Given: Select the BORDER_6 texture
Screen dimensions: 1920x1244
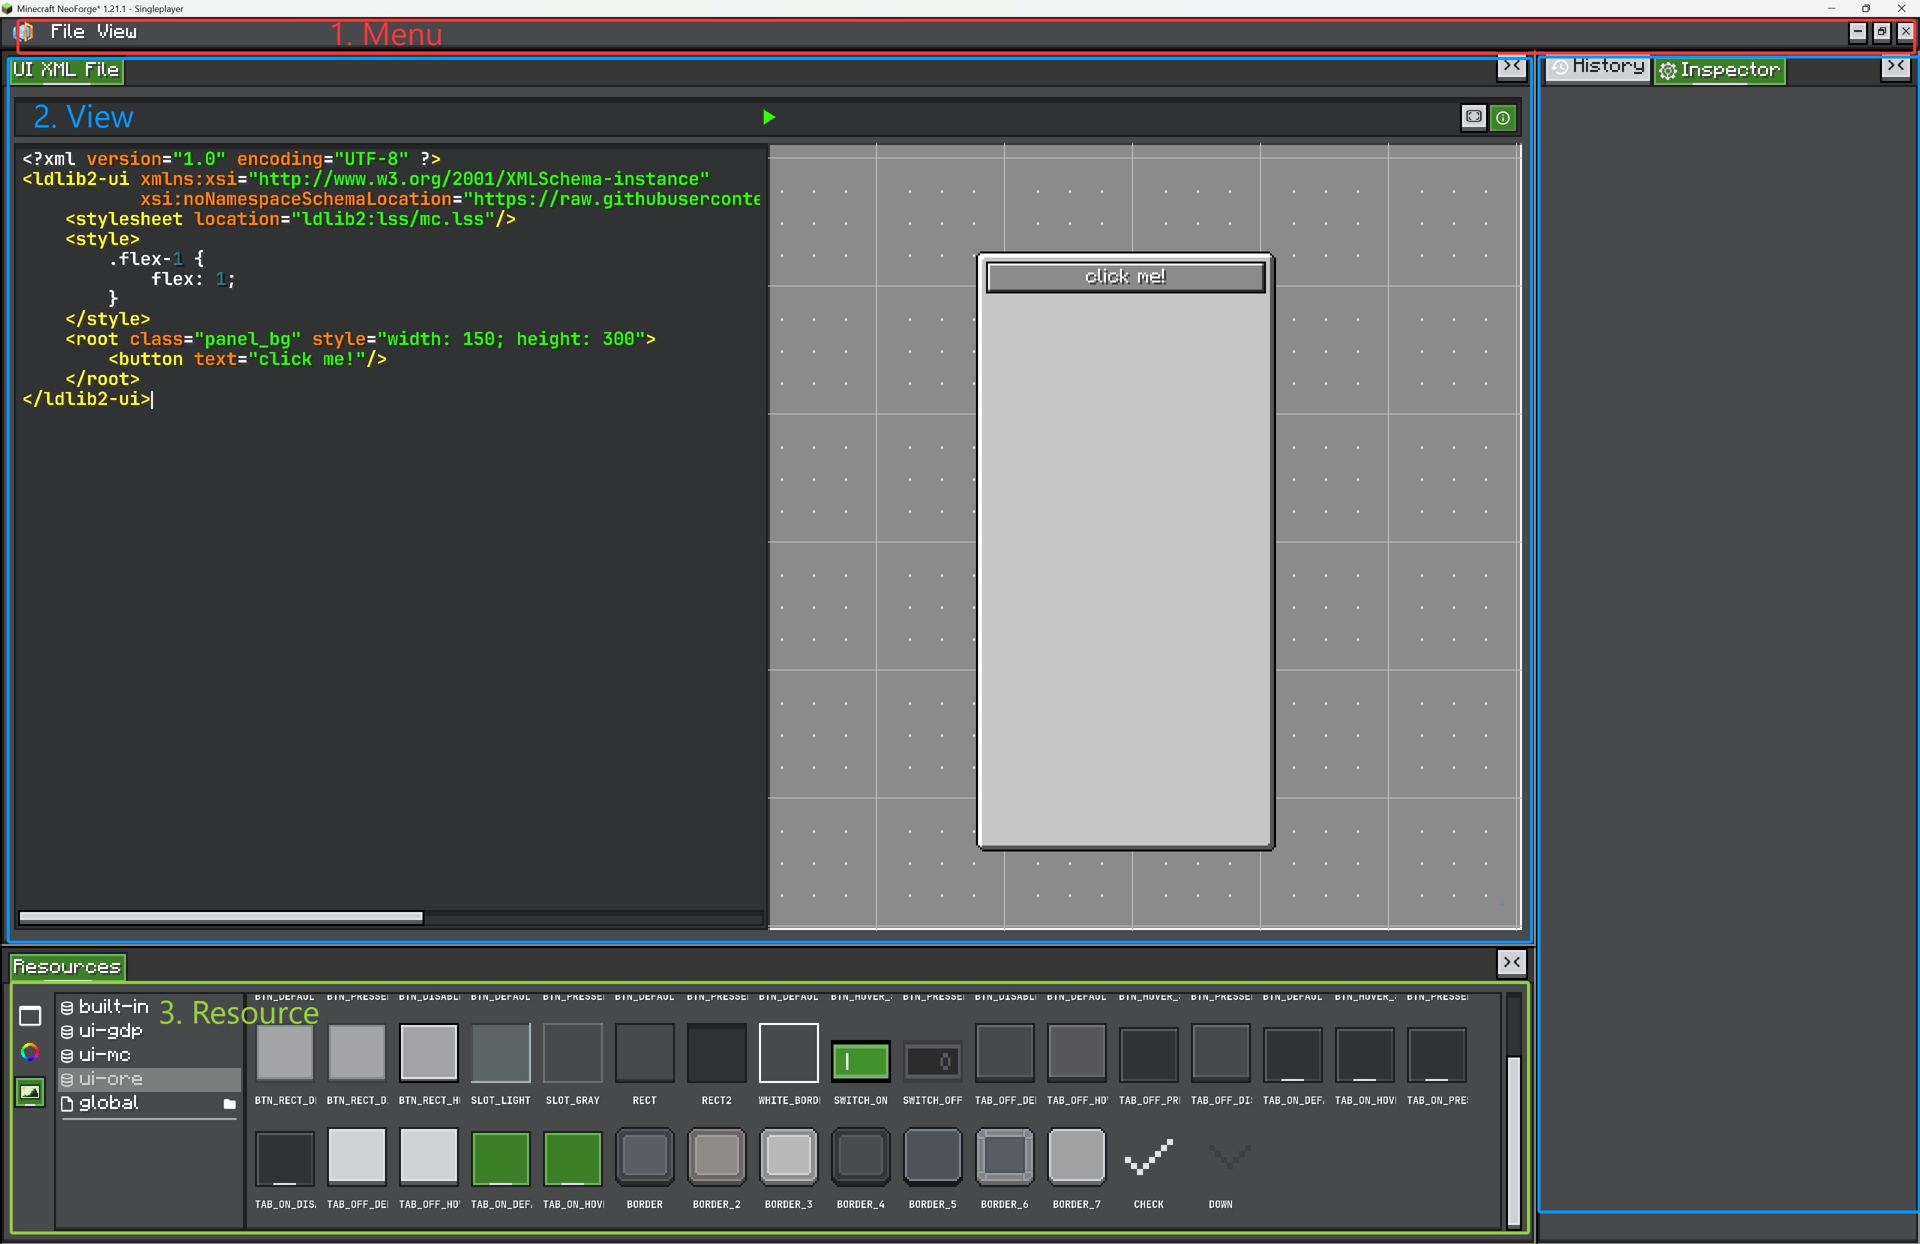Looking at the screenshot, I should [1004, 1157].
